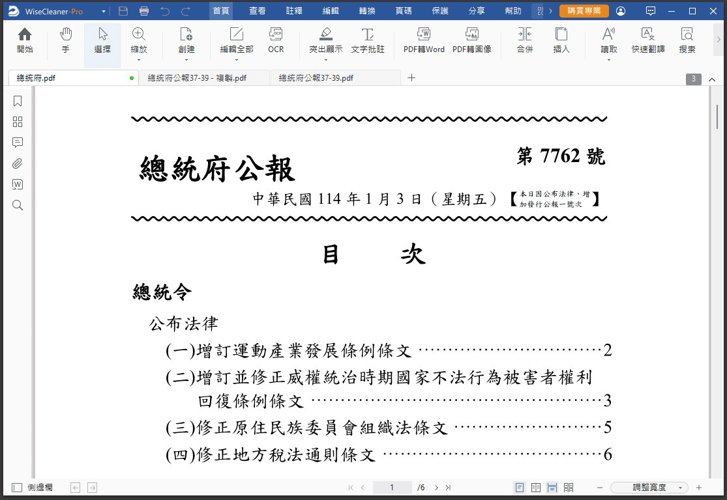The width and height of the screenshot is (727, 500).
Task: Open the 調整寬度 zoom level dropdown
Action: [649, 488]
